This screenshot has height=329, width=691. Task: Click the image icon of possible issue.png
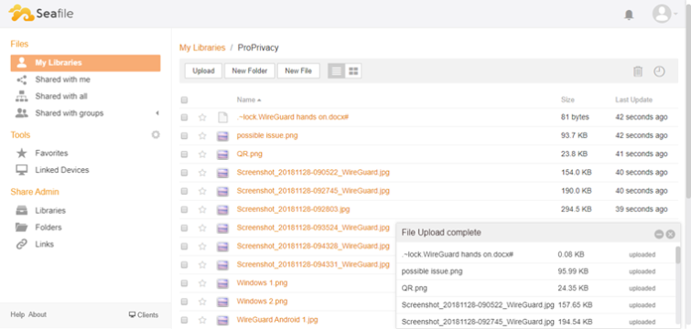point(222,136)
